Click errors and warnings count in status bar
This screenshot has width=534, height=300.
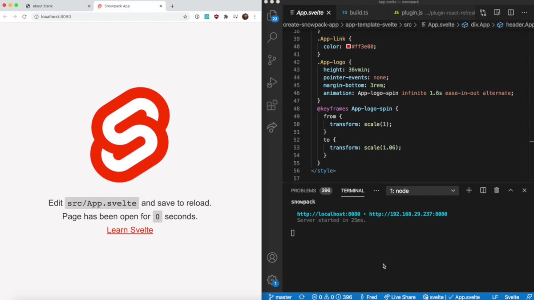[332, 297]
